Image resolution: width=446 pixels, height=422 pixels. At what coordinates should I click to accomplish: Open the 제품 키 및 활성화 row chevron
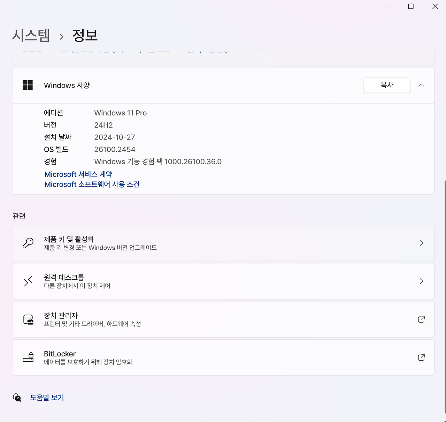point(421,243)
